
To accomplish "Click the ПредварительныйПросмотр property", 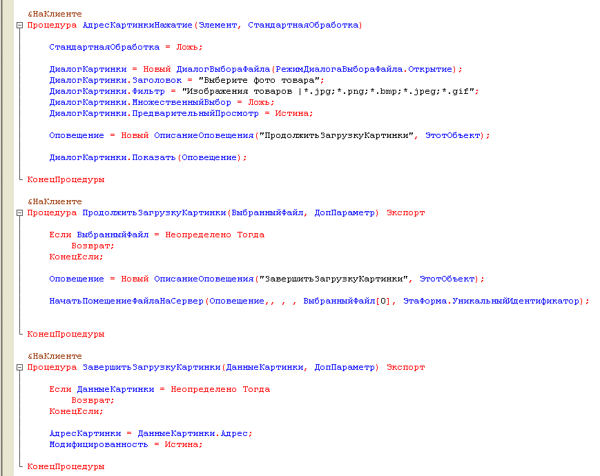I will (195, 114).
